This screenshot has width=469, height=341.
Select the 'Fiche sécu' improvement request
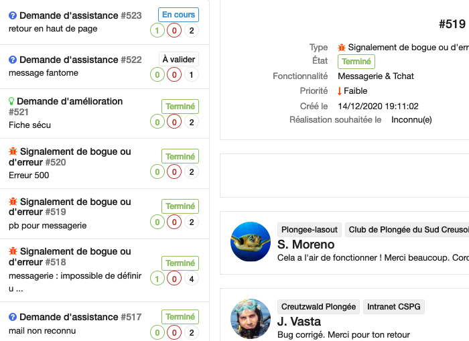[29, 125]
